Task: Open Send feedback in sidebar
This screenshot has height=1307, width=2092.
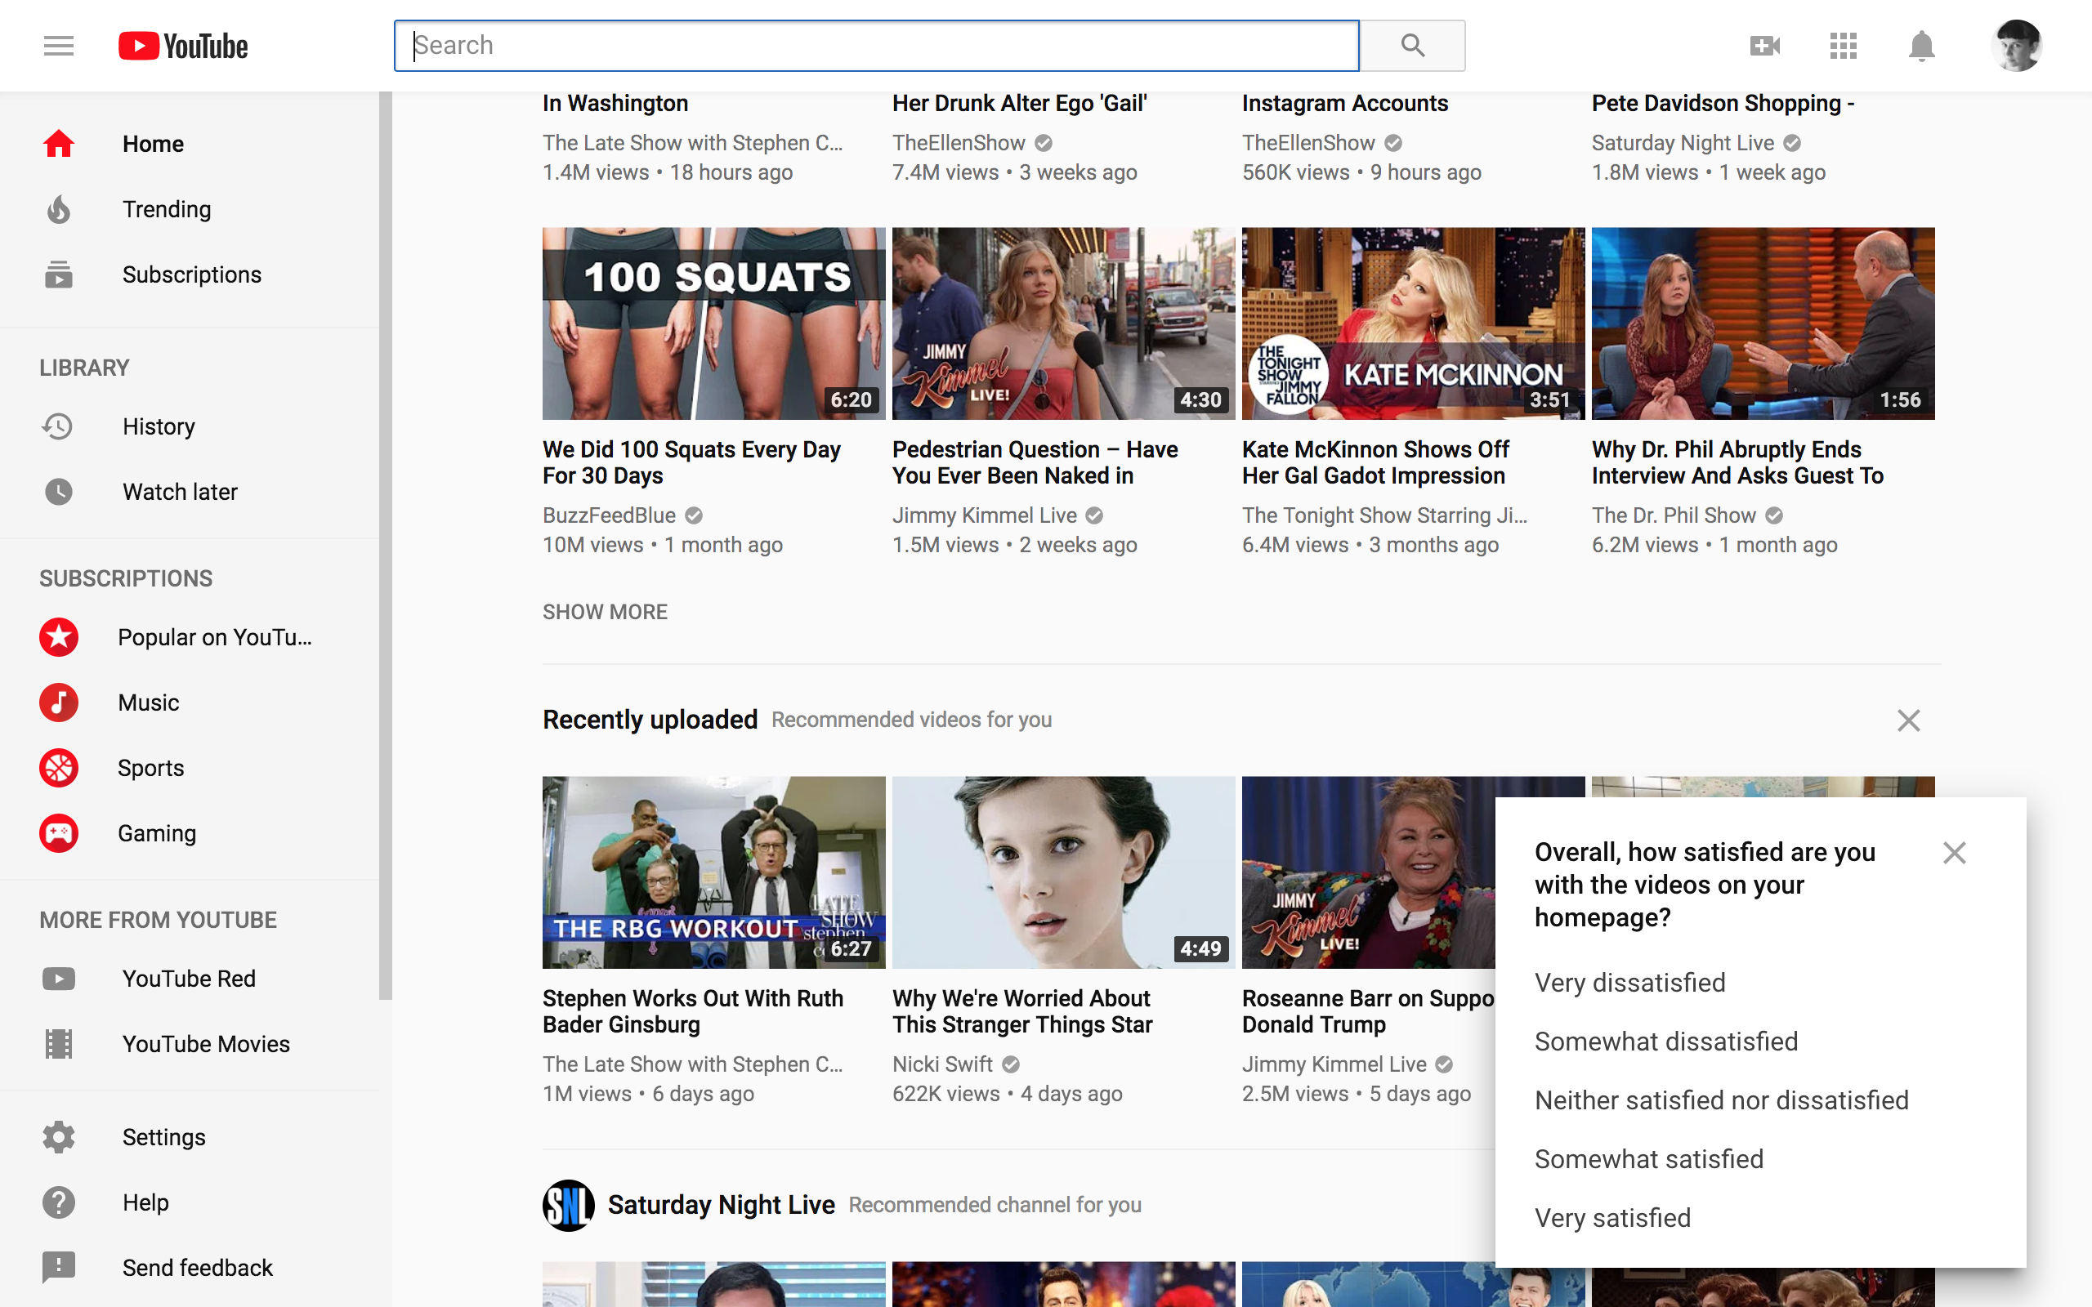Action: pyautogui.click(x=190, y=1267)
